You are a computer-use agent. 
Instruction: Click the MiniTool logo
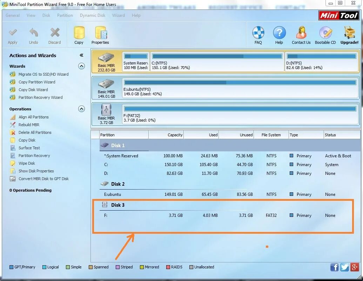339,15
